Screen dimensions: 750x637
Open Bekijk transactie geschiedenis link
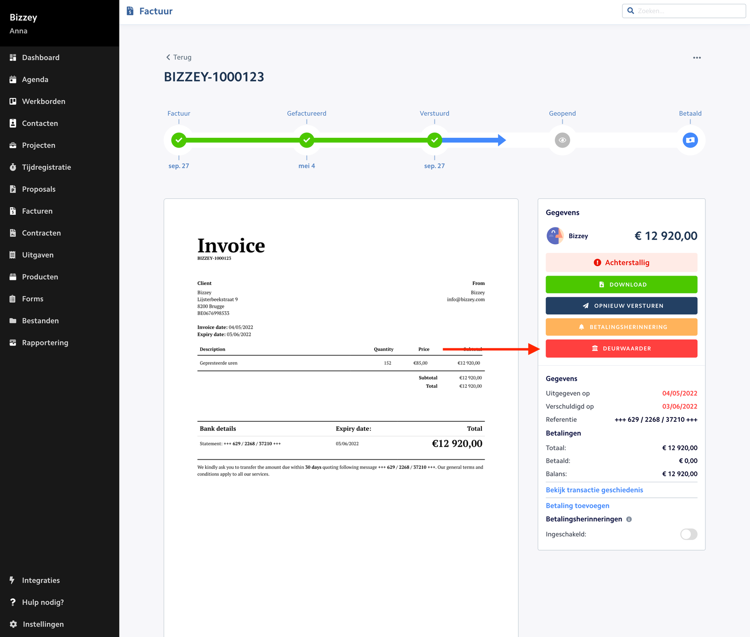(x=594, y=490)
